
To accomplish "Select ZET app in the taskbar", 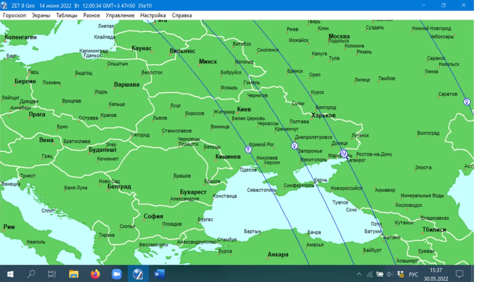I will click(x=138, y=274).
